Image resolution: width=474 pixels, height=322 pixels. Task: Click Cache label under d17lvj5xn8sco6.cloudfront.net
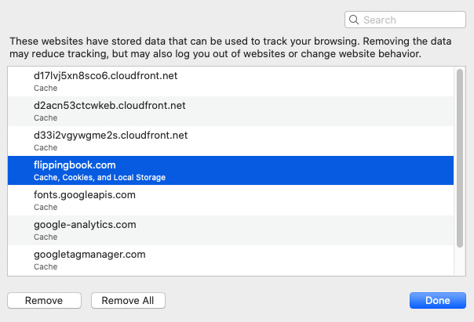click(46, 88)
